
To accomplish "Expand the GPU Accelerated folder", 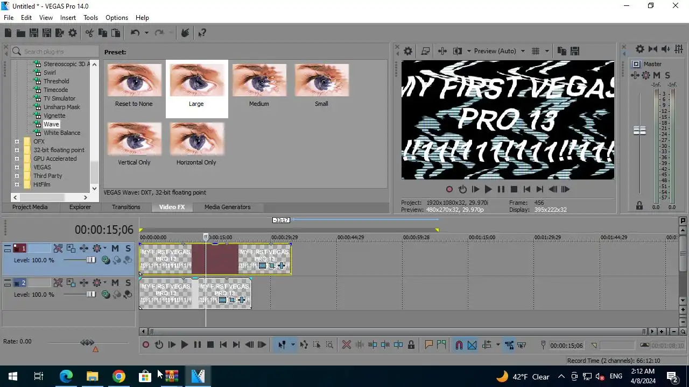I will tap(17, 159).
